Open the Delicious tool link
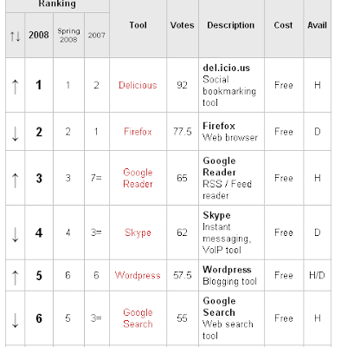The image size is (341, 347). pos(138,85)
